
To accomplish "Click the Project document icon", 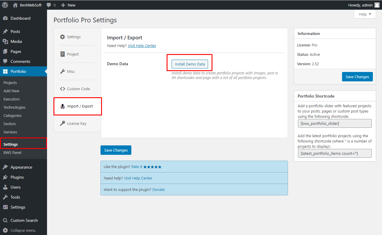I will coord(62,54).
